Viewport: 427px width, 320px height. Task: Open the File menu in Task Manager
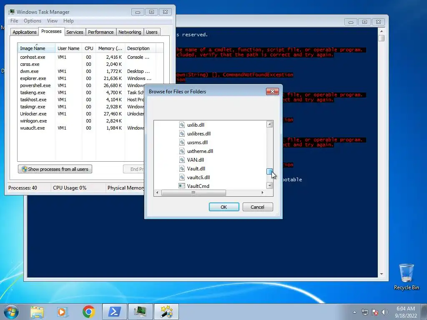click(14, 21)
